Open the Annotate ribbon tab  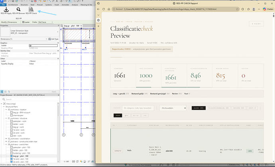[x=65, y=5]
